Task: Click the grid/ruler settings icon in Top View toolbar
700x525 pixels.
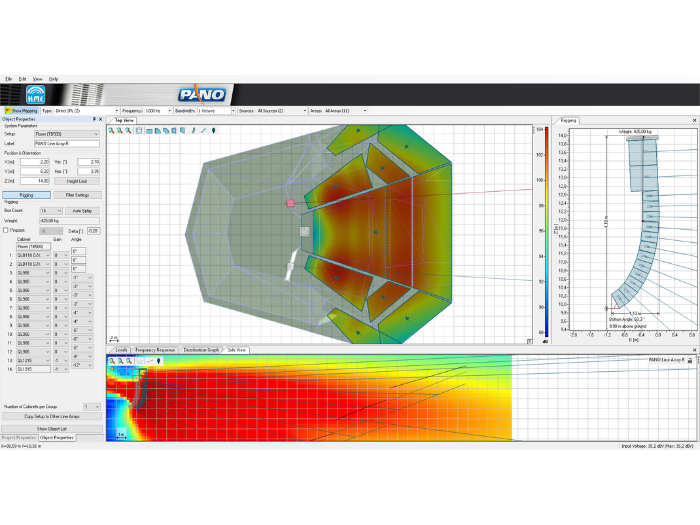Action: (x=139, y=130)
